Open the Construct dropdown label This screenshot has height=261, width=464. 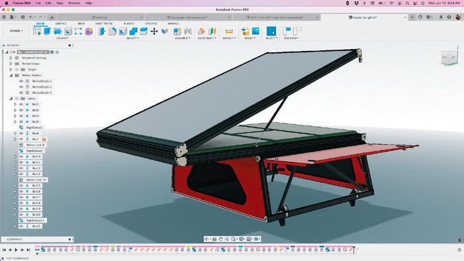coord(207,38)
